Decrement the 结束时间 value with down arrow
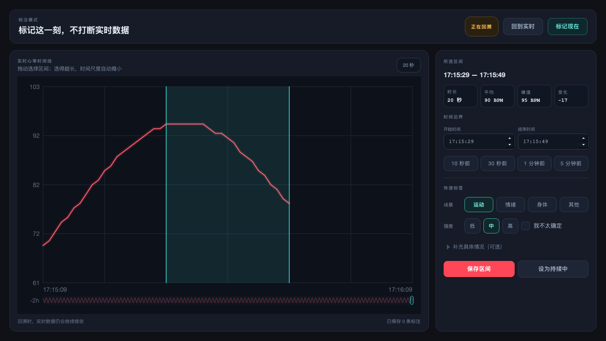 [584, 144]
